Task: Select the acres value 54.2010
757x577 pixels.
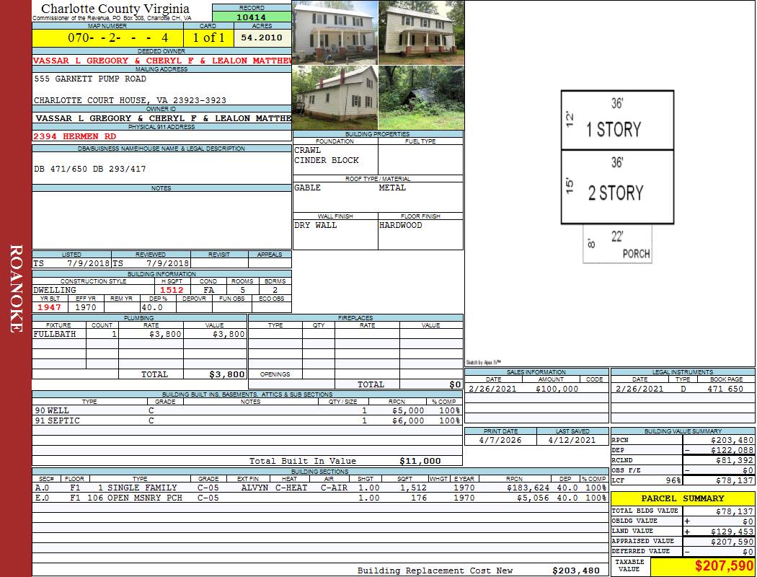Action: pos(262,38)
